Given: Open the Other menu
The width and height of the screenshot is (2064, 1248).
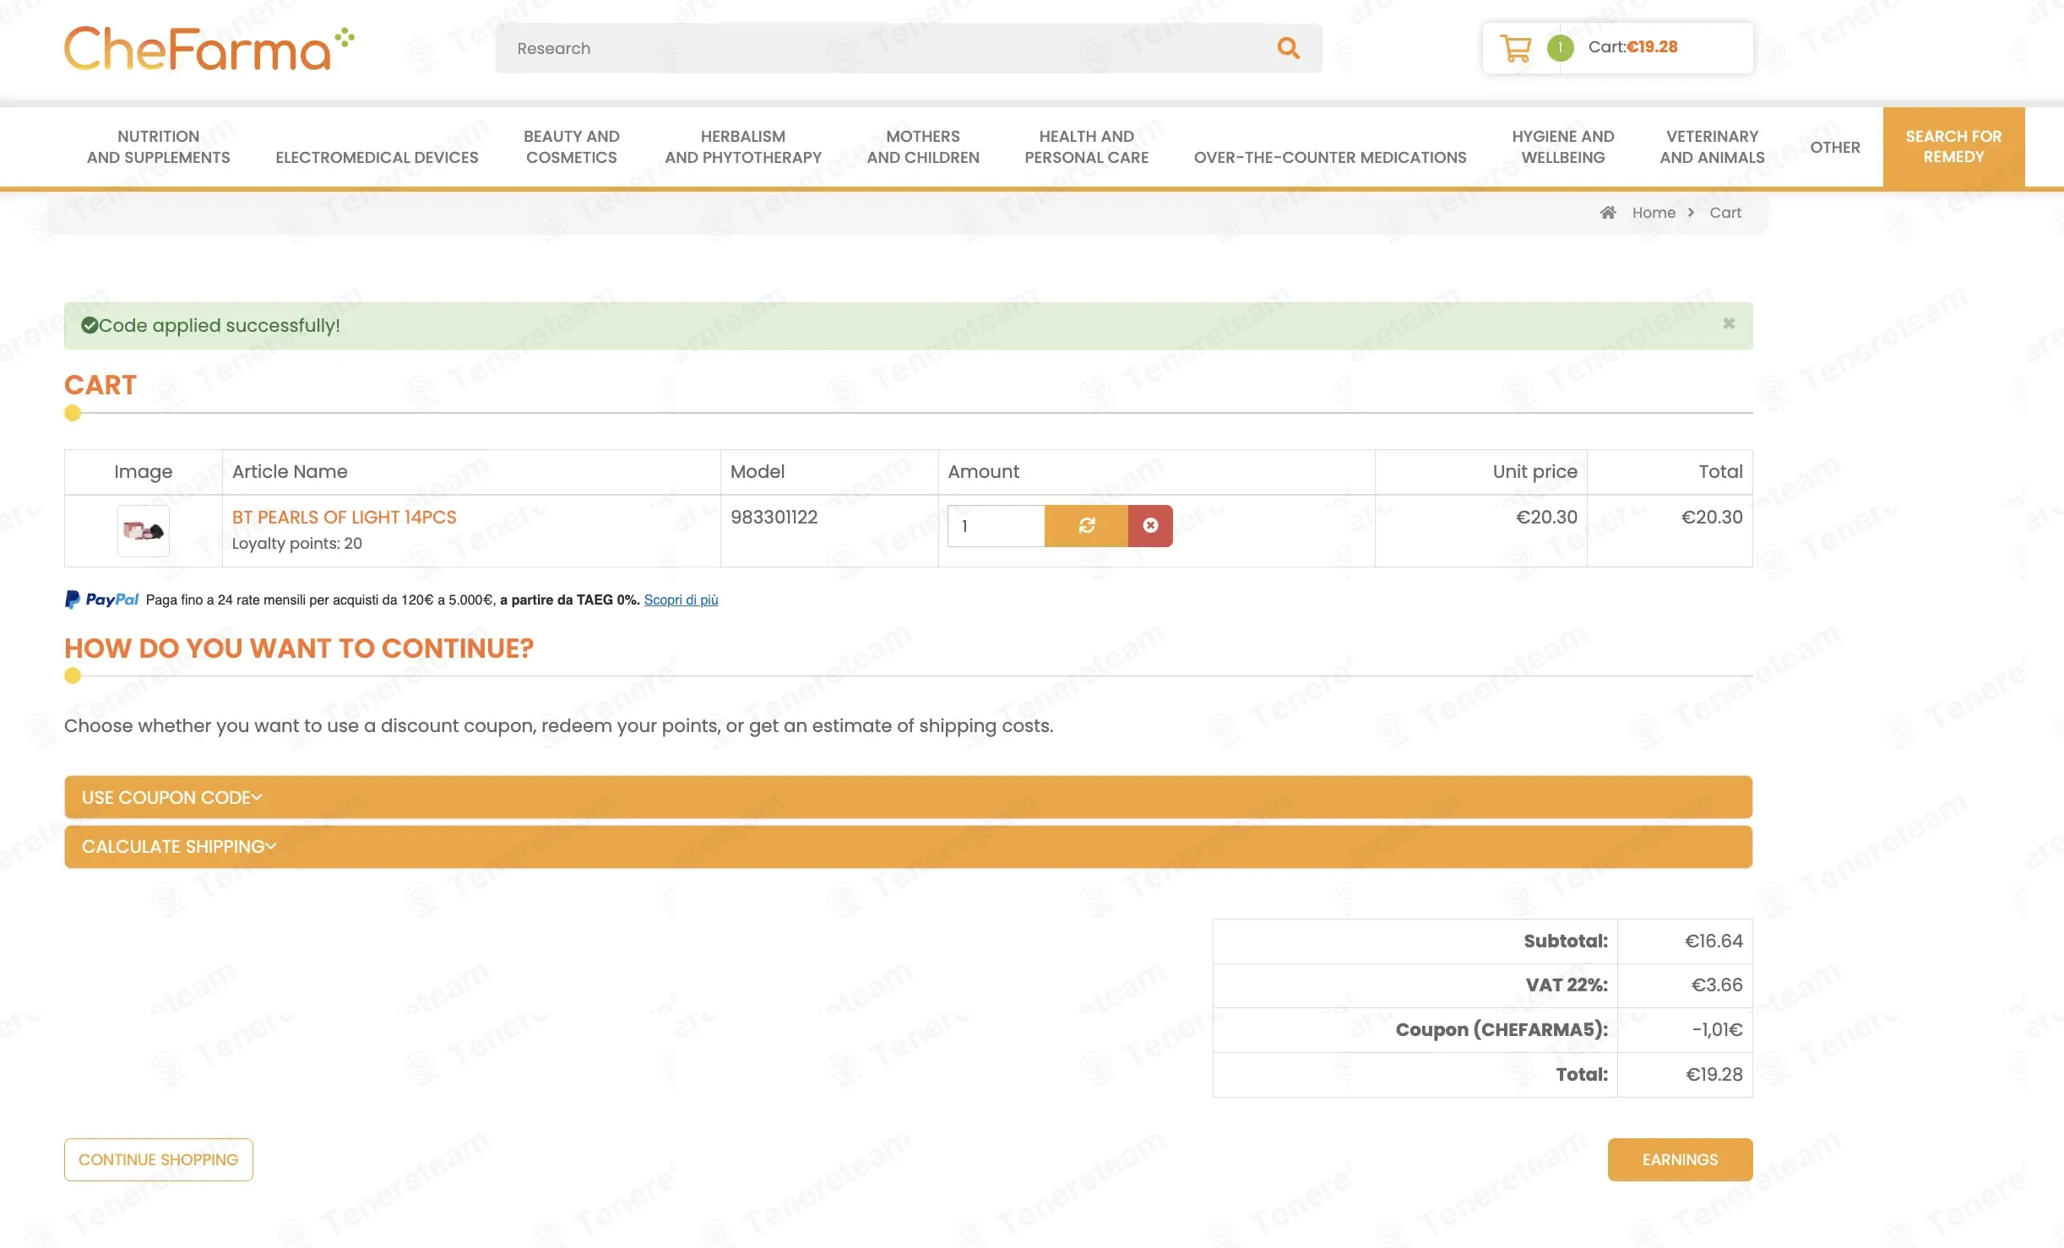Looking at the screenshot, I should pyautogui.click(x=1835, y=148).
